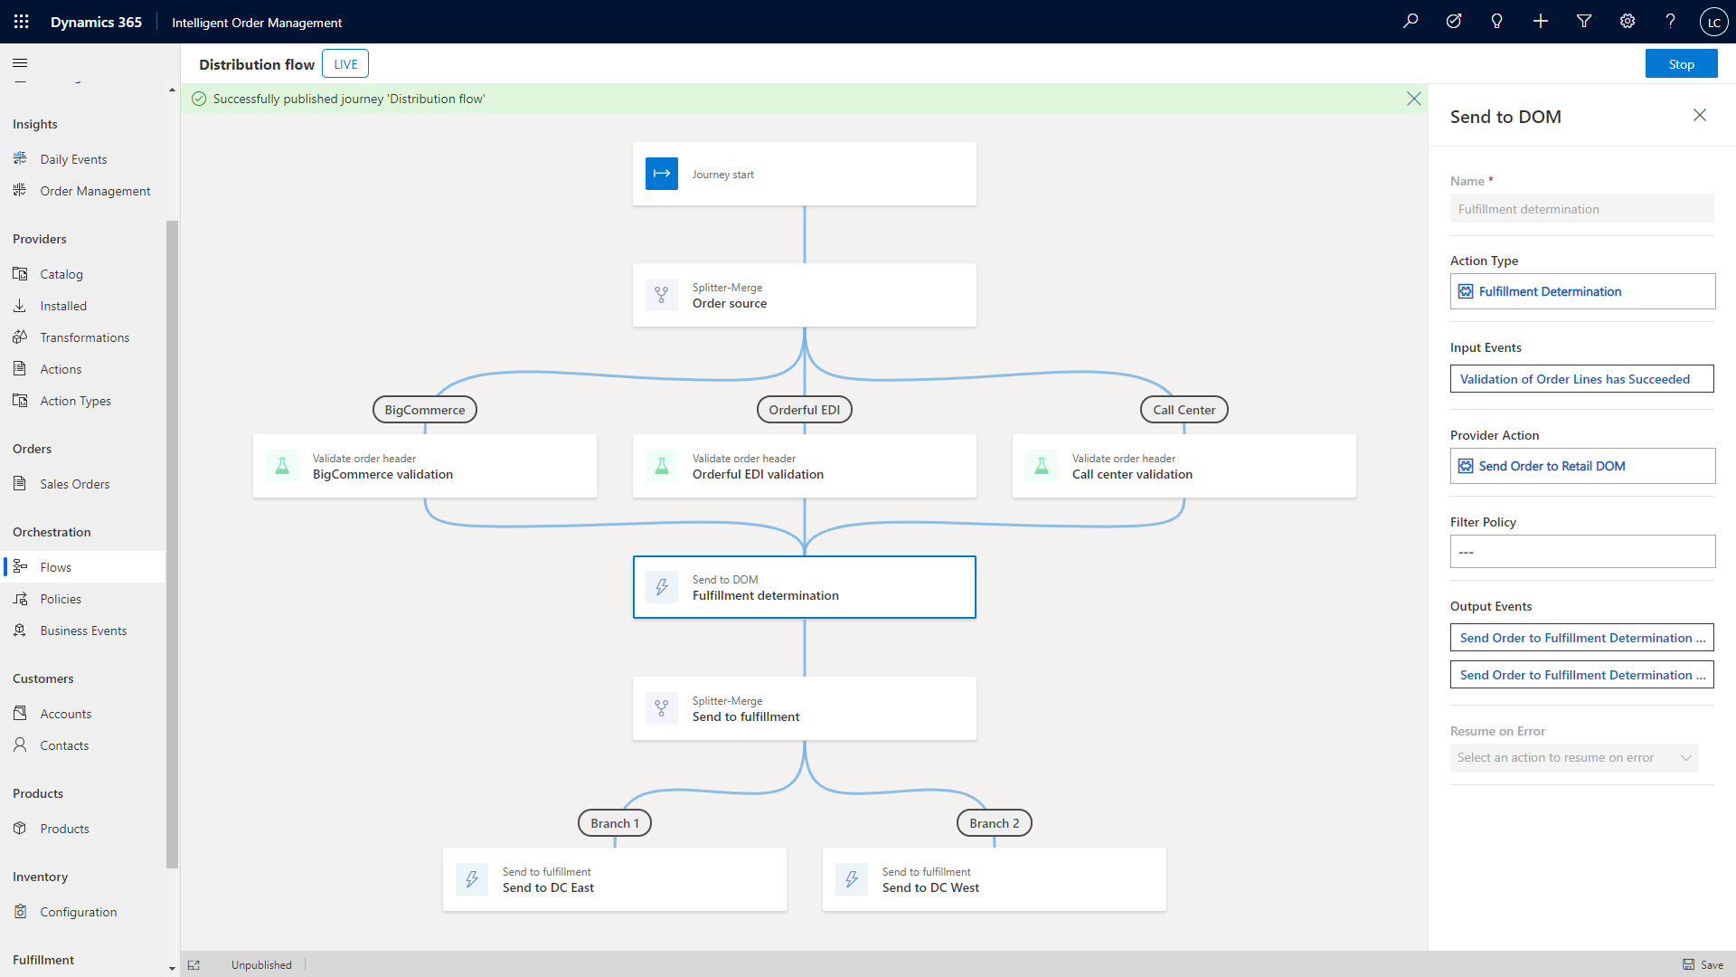Open Dynamics 365 app launcher waffle menu

20,21
